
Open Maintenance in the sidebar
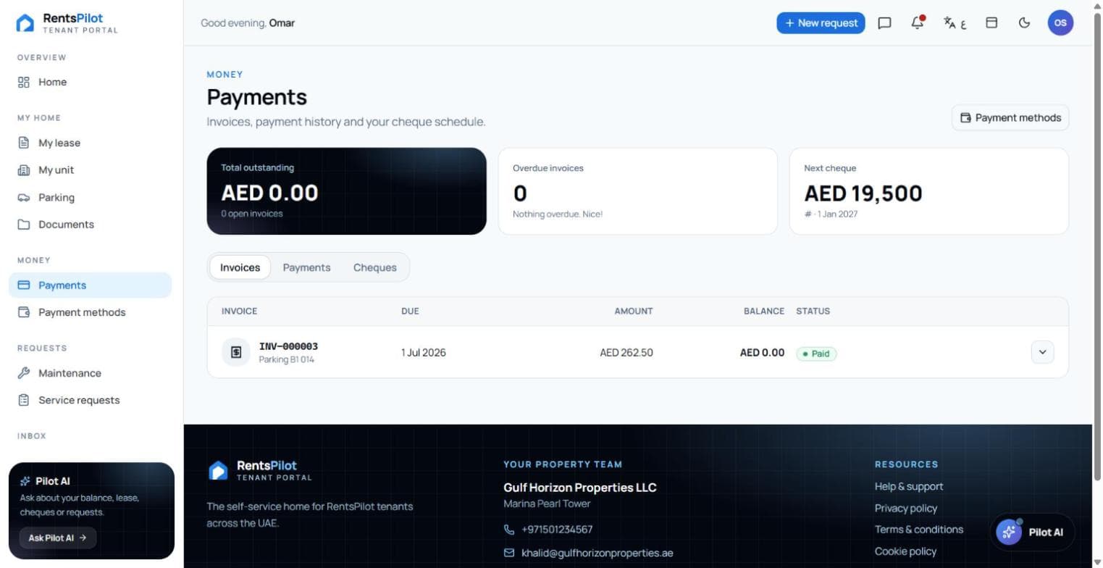[90, 373]
